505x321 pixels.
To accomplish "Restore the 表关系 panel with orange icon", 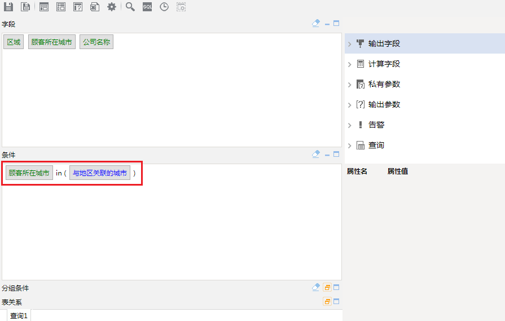I will pyautogui.click(x=327, y=301).
